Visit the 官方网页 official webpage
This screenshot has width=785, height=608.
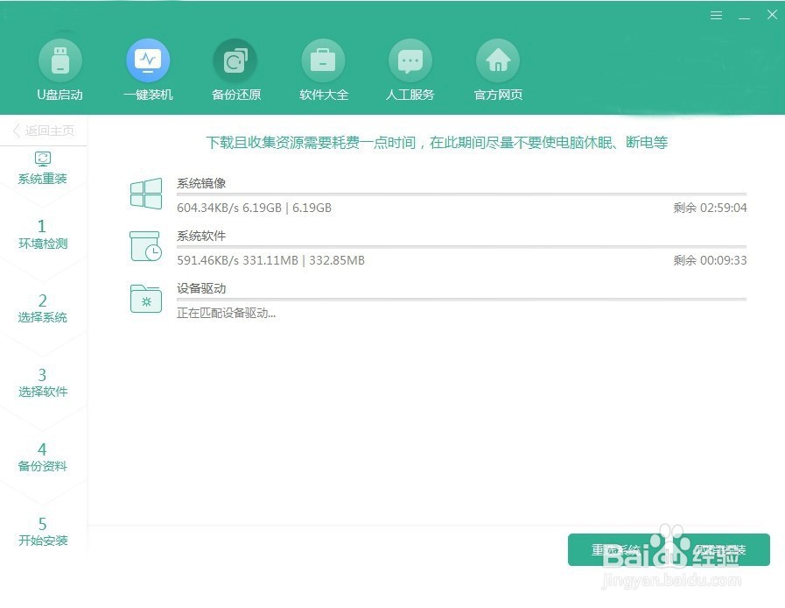(497, 59)
